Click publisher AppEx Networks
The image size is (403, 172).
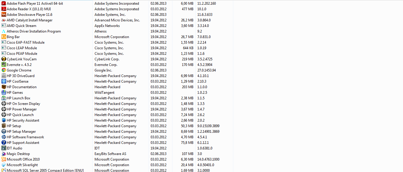tap(107, 26)
